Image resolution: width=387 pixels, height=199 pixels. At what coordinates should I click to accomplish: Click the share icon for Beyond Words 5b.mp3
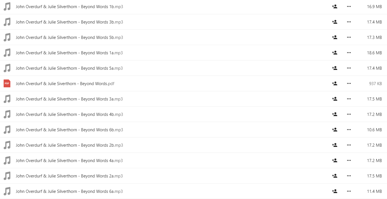(x=334, y=37)
